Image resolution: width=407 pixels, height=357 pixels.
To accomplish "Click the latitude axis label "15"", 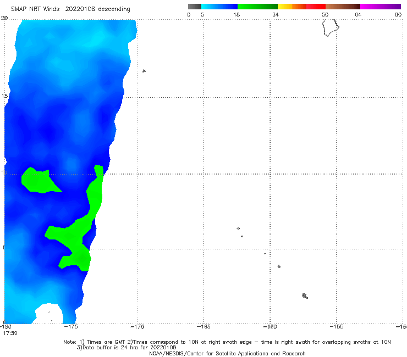I will (4, 96).
